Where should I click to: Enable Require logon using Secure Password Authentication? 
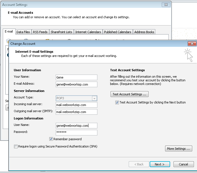click(16, 146)
